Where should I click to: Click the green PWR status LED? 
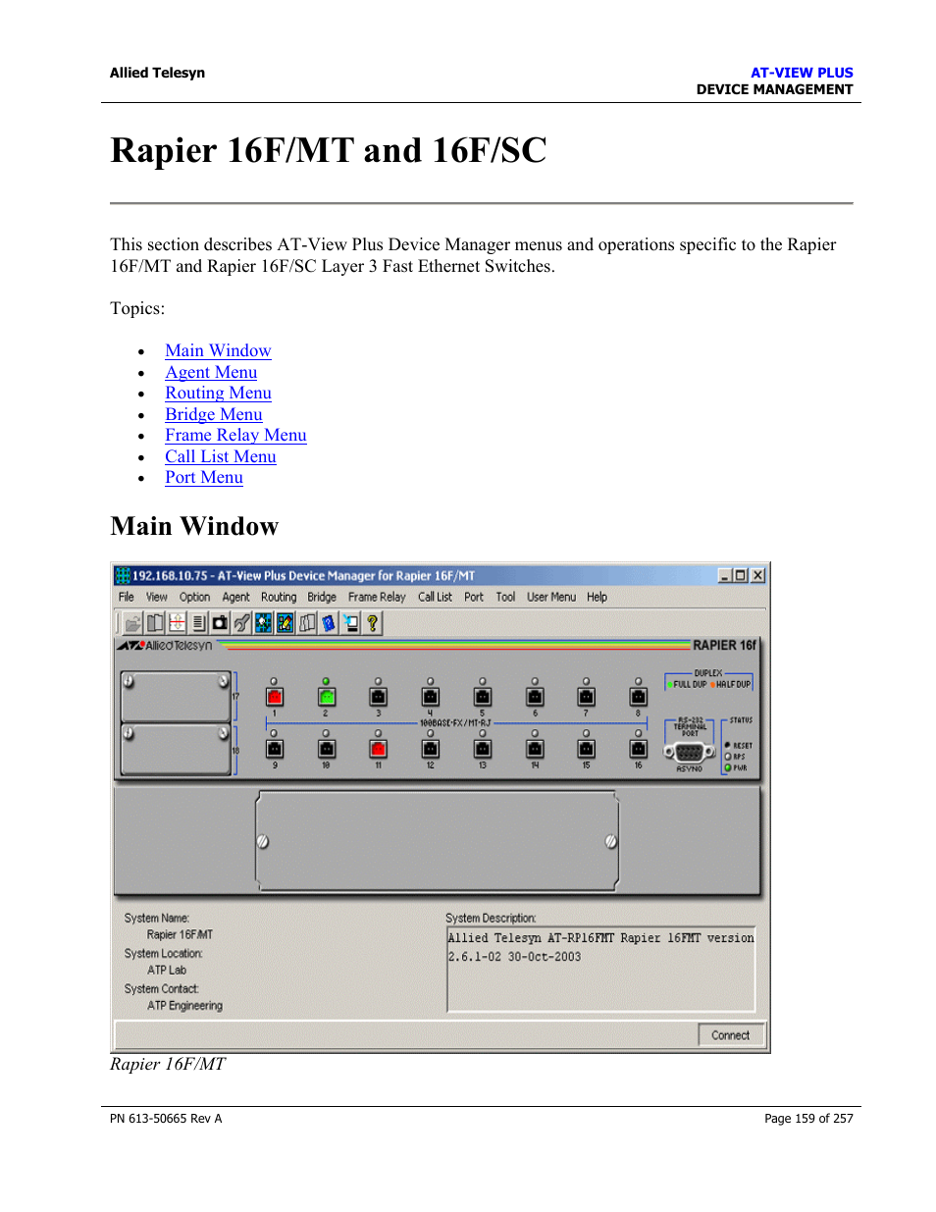728,767
